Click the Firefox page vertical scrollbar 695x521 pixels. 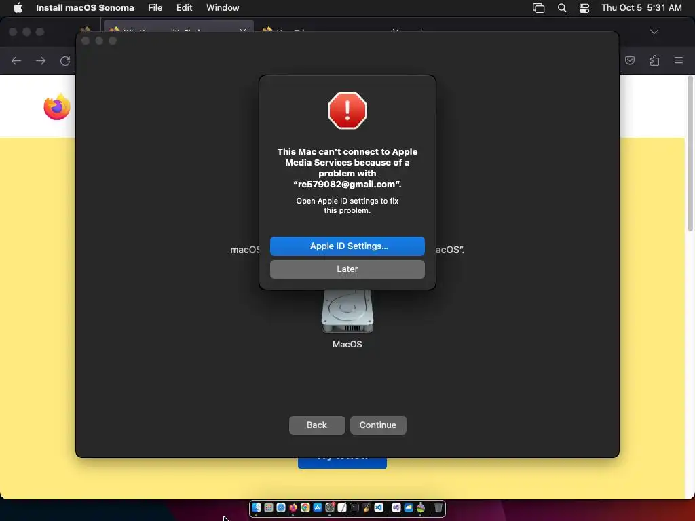pyautogui.click(x=690, y=153)
